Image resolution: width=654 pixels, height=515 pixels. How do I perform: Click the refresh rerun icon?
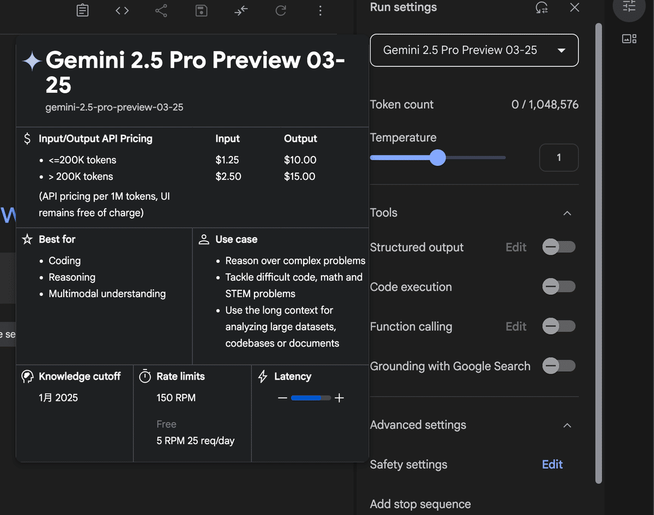[x=281, y=10]
